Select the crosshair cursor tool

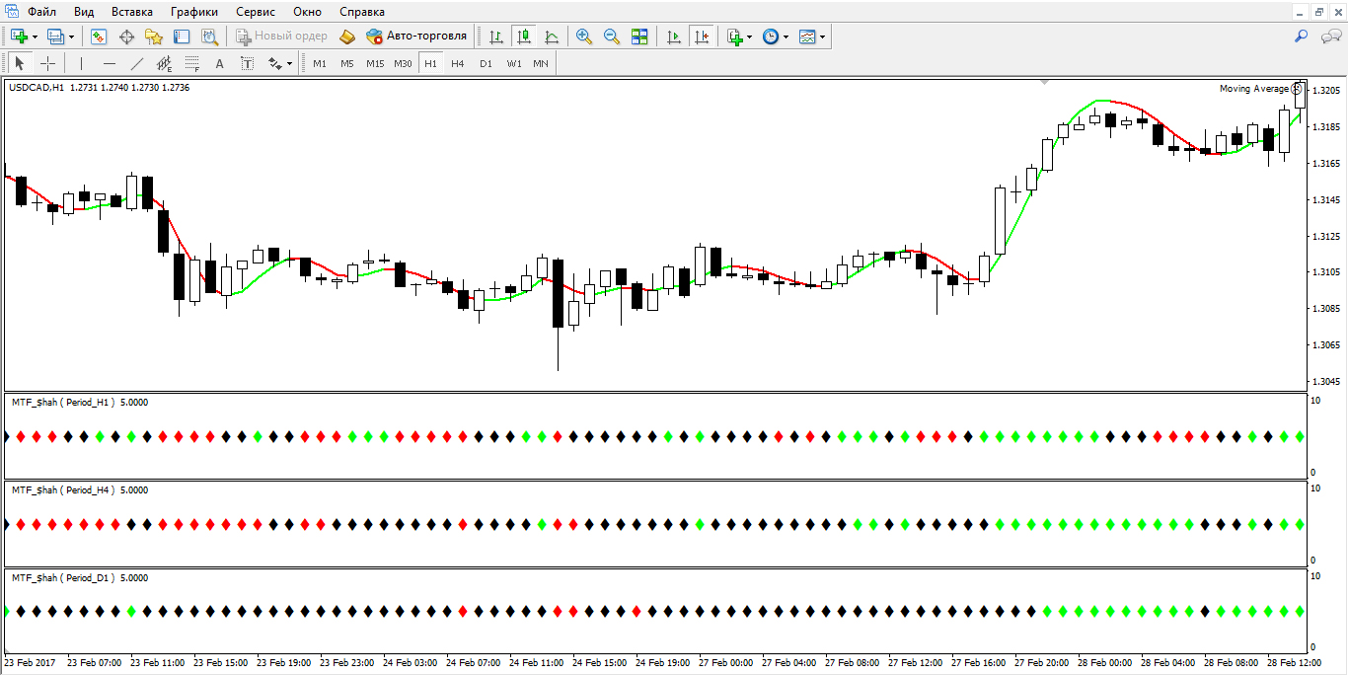(x=47, y=63)
